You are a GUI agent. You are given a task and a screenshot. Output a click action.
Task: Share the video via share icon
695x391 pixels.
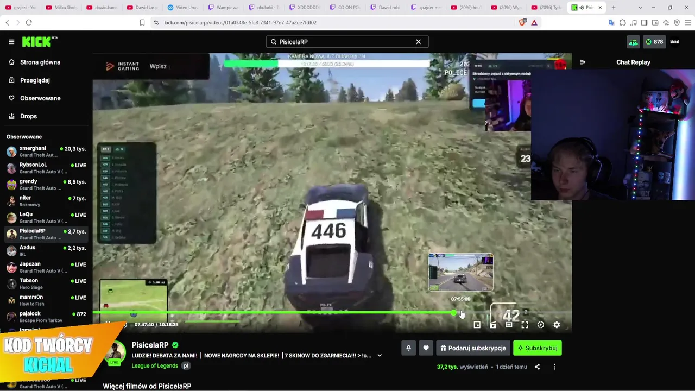click(537, 367)
